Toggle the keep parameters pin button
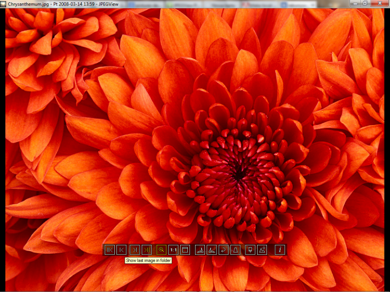This screenshot has height=292, width=390. click(250, 250)
